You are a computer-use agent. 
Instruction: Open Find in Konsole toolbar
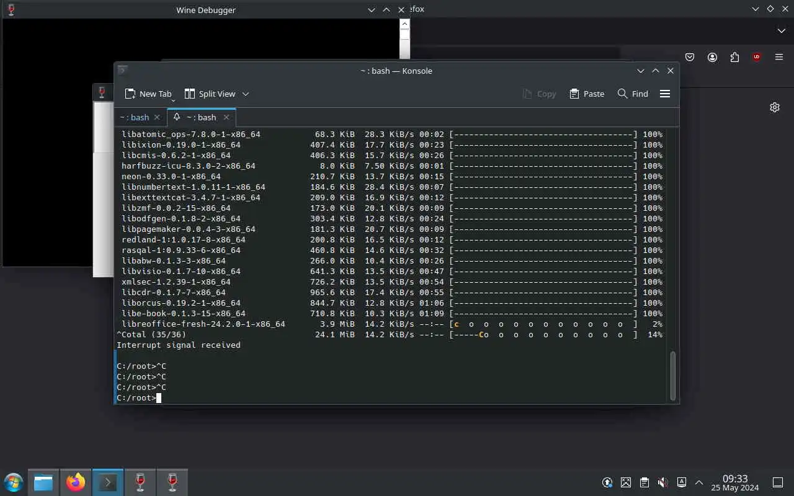(633, 94)
